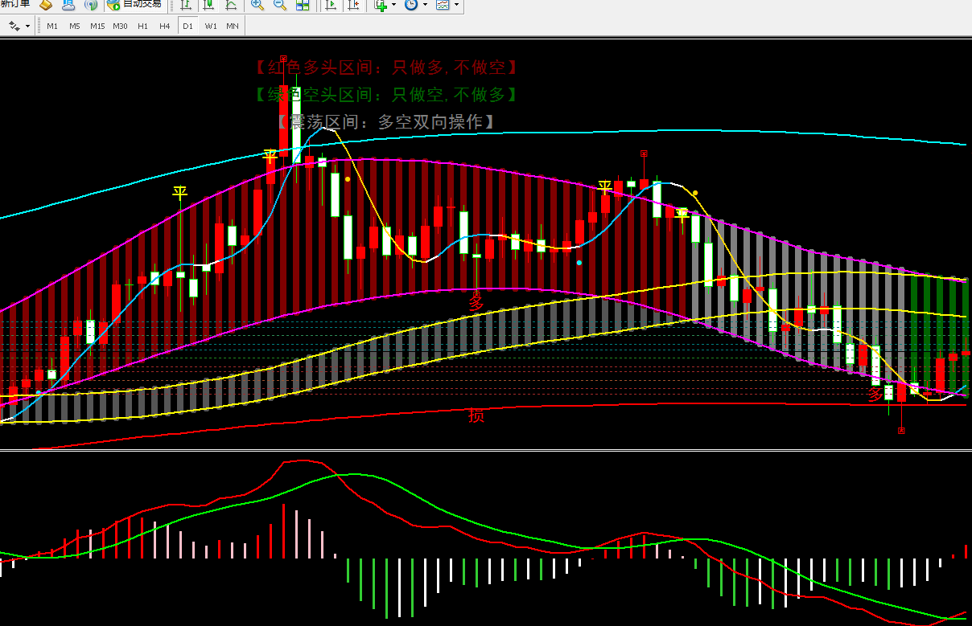The image size is (972, 626).
Task: Switch to MN monthly timeframe
Action: click(x=232, y=26)
